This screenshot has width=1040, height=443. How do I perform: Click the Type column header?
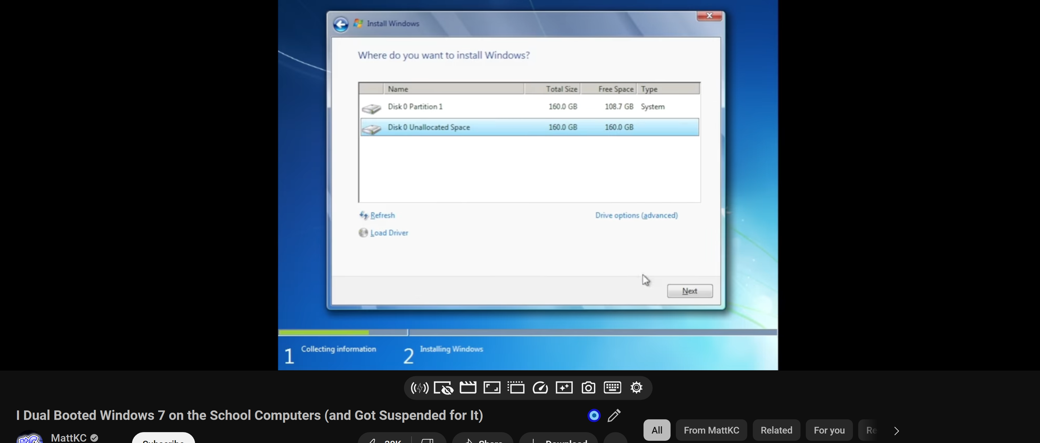coord(668,89)
